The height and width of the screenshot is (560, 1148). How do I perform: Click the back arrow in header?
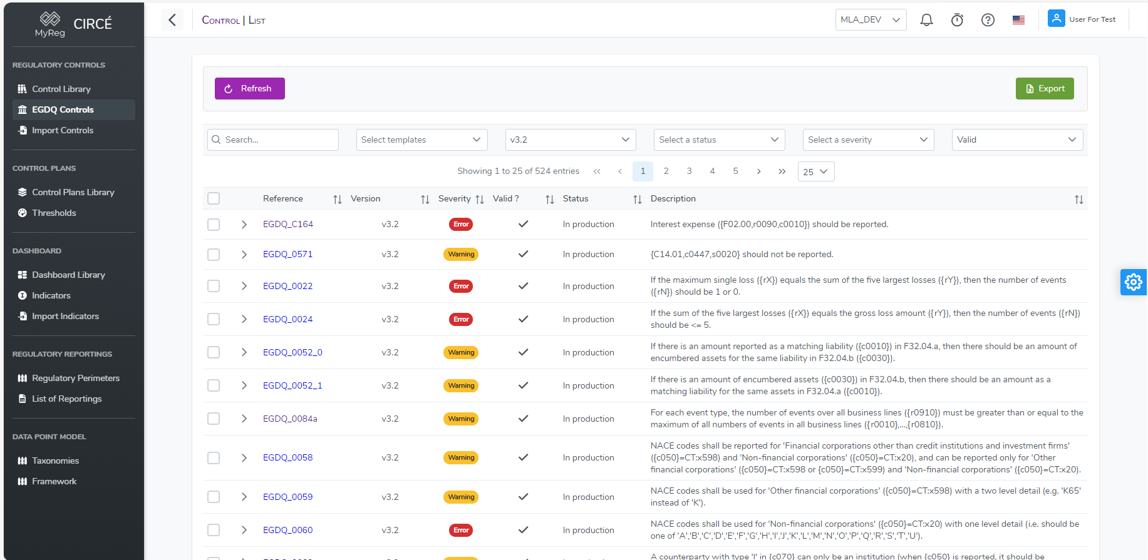click(x=172, y=20)
